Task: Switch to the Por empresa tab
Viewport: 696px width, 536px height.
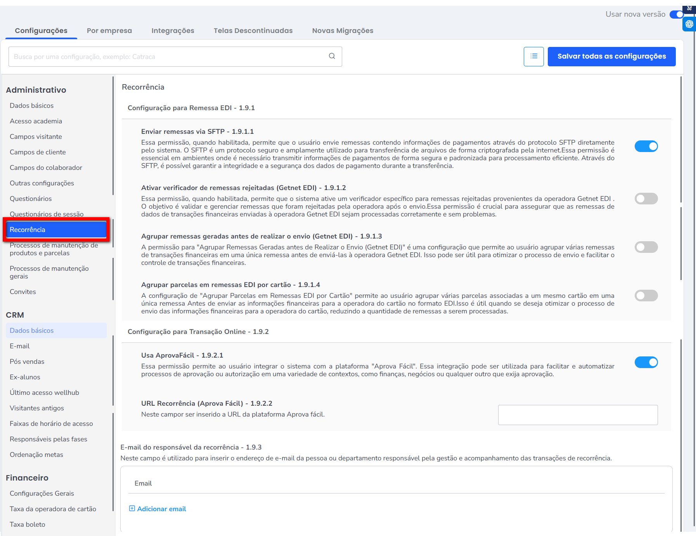Action: click(x=109, y=31)
